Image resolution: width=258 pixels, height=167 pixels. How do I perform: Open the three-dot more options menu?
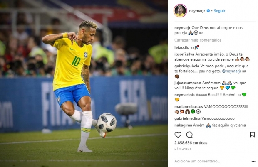coord(253,162)
